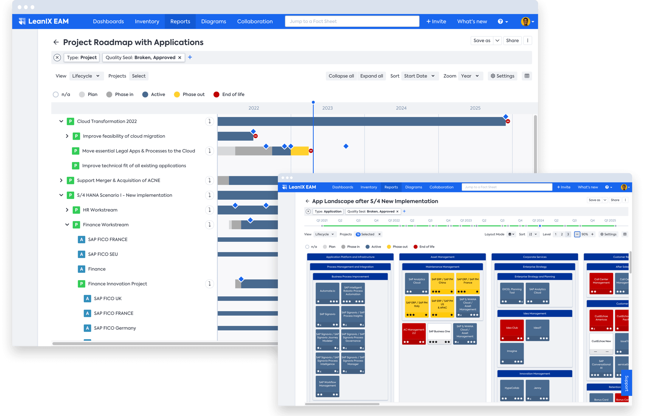The image size is (648, 416).
Task: Open the Layout Mode icon in the landscape report
Action: (510, 234)
